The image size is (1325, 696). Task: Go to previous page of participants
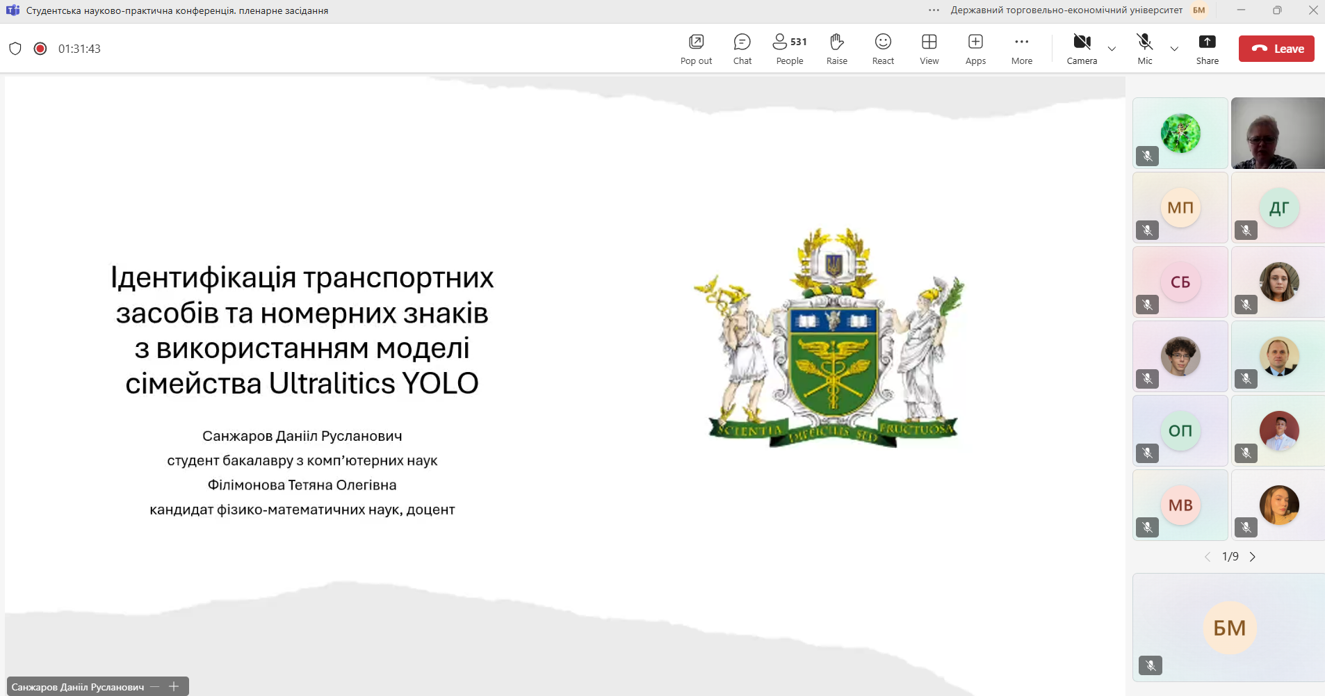pyautogui.click(x=1208, y=557)
